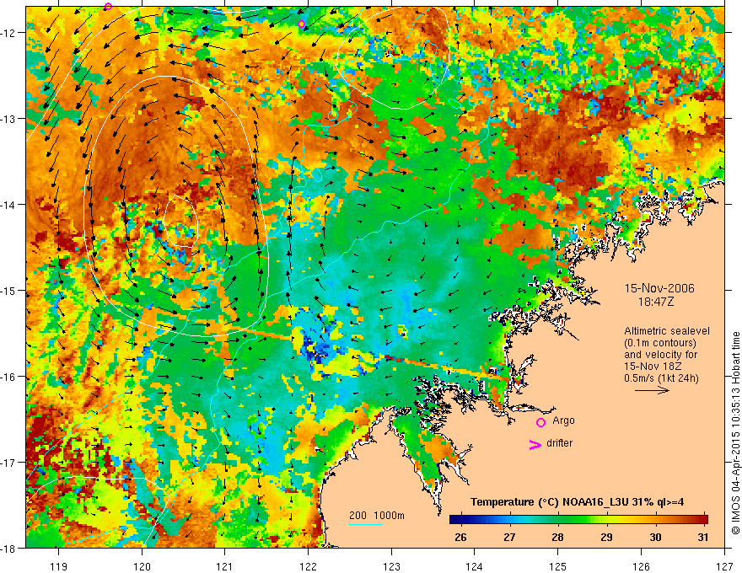The height and width of the screenshot is (573, 742).
Task: Select the Argo float marker near 119.6°E at the top edge of the map
Action: pyautogui.click(x=108, y=6)
